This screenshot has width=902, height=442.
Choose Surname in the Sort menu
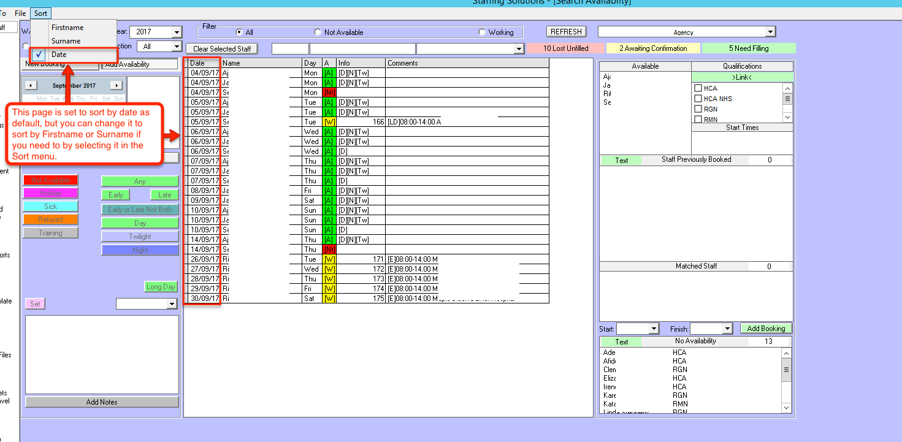pos(66,41)
